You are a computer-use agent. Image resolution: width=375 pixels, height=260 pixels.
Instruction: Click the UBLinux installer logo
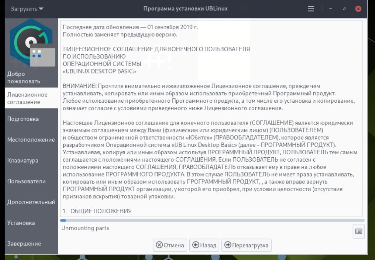[x=32, y=43]
